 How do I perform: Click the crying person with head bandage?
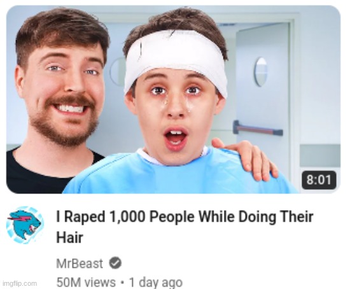pos(175,107)
